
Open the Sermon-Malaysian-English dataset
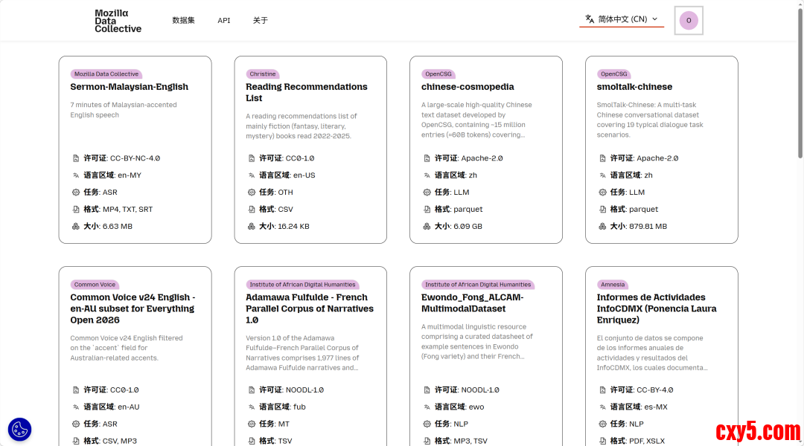click(130, 87)
